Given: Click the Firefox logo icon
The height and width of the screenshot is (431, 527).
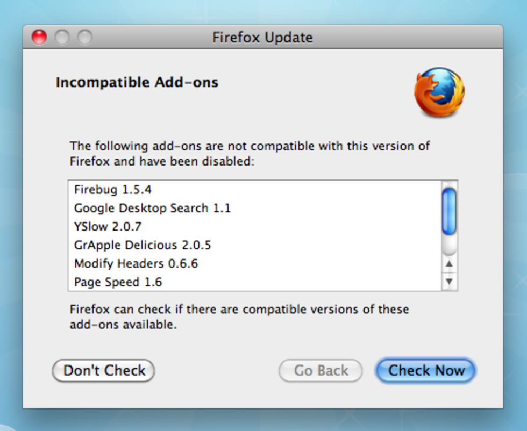Looking at the screenshot, I should [439, 92].
